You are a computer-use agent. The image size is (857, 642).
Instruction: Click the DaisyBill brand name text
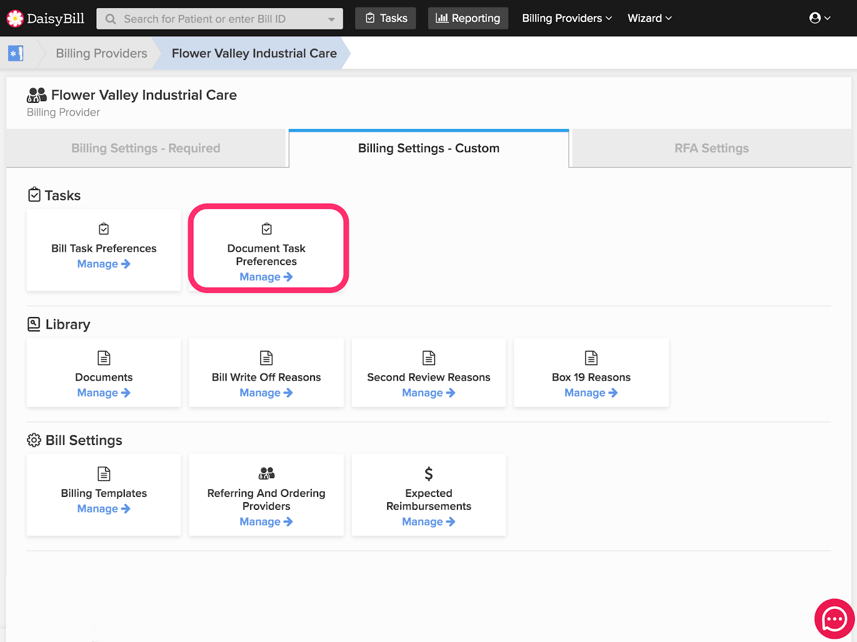point(56,18)
